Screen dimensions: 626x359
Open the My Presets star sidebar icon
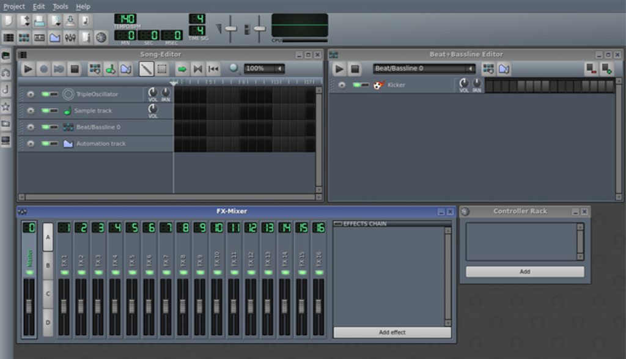(x=6, y=106)
